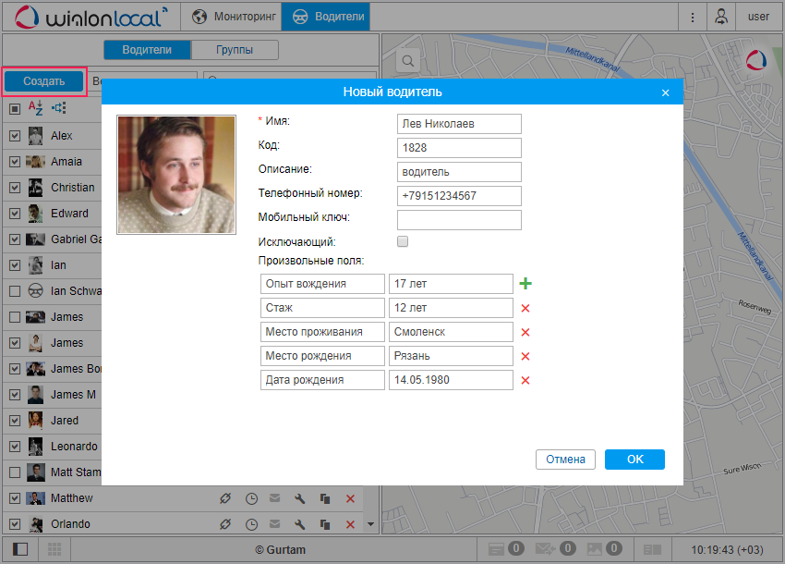Switch to the Мониторинг tab
785x564 pixels.
click(x=234, y=17)
